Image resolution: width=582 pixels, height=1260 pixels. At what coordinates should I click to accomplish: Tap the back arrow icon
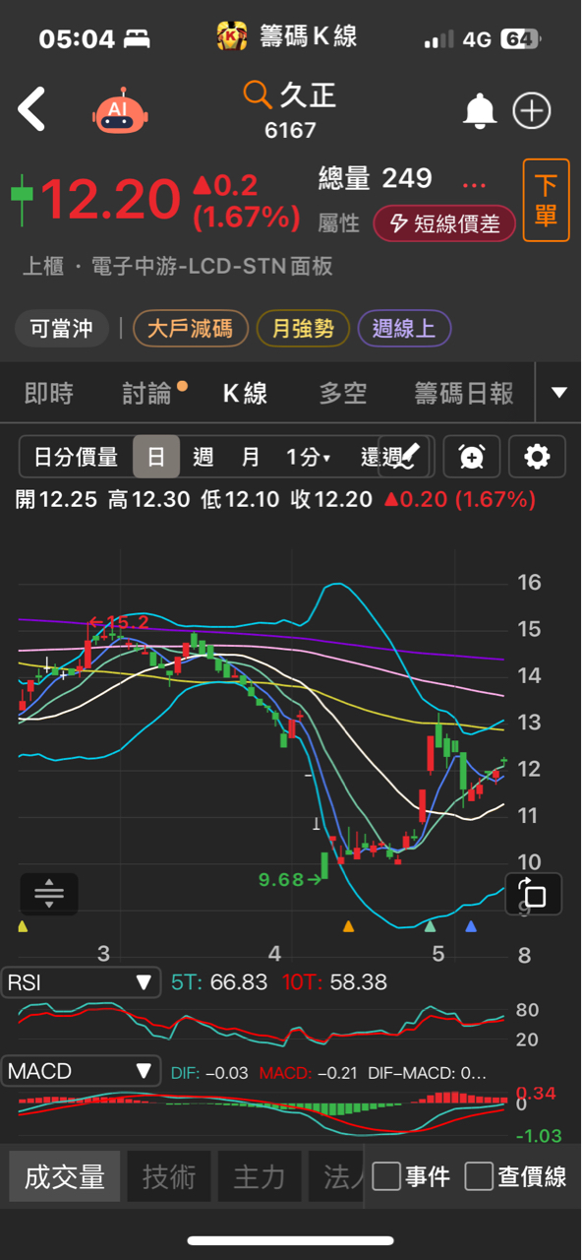31,109
